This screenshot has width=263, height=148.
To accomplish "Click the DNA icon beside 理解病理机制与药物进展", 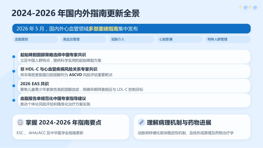I will (141, 122).
